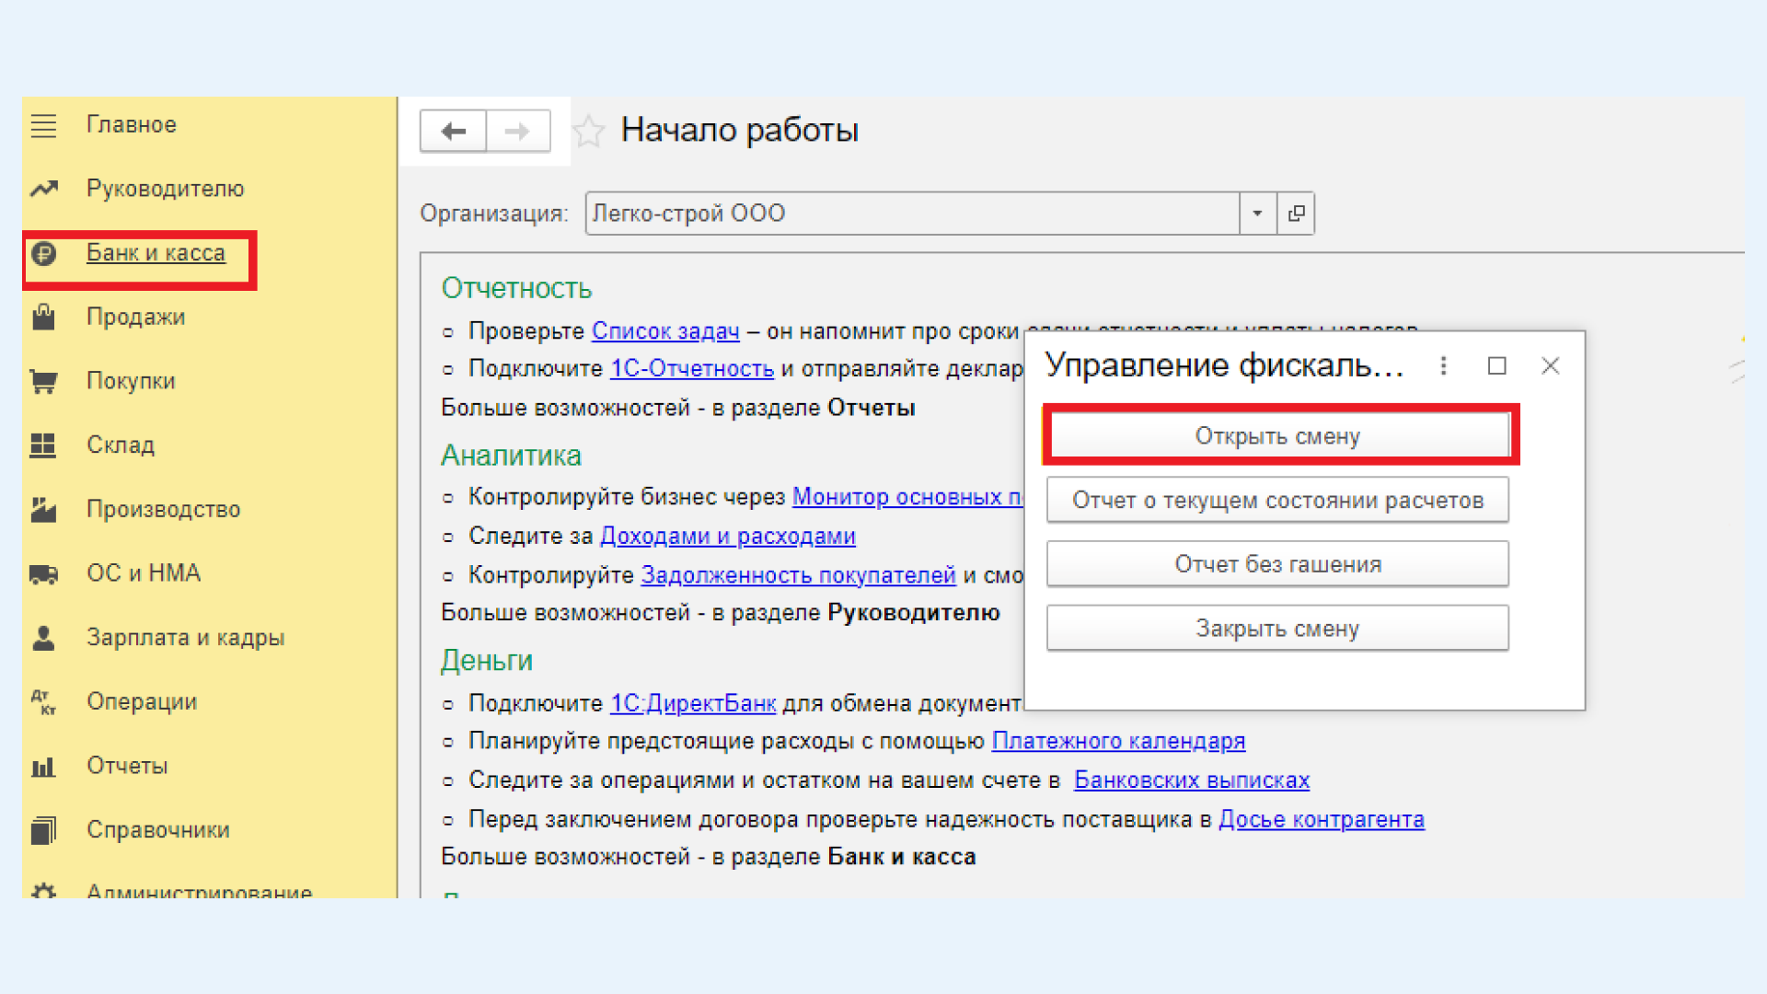Click the ОС и НМА truck icon
The width and height of the screenshot is (1767, 994).
43,574
